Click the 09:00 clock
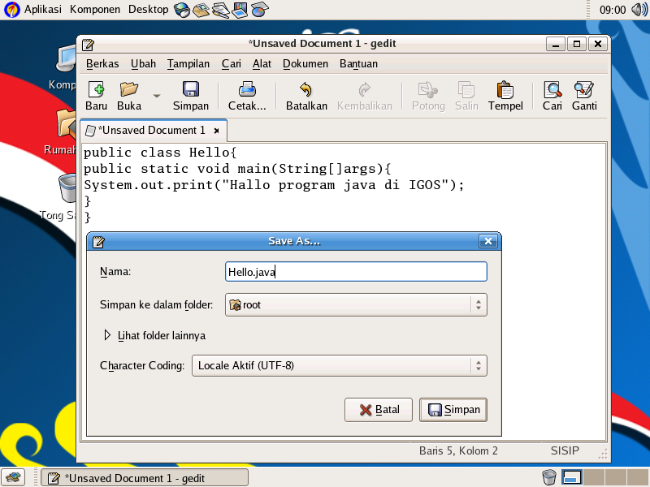The height and width of the screenshot is (487, 650). 613,10
